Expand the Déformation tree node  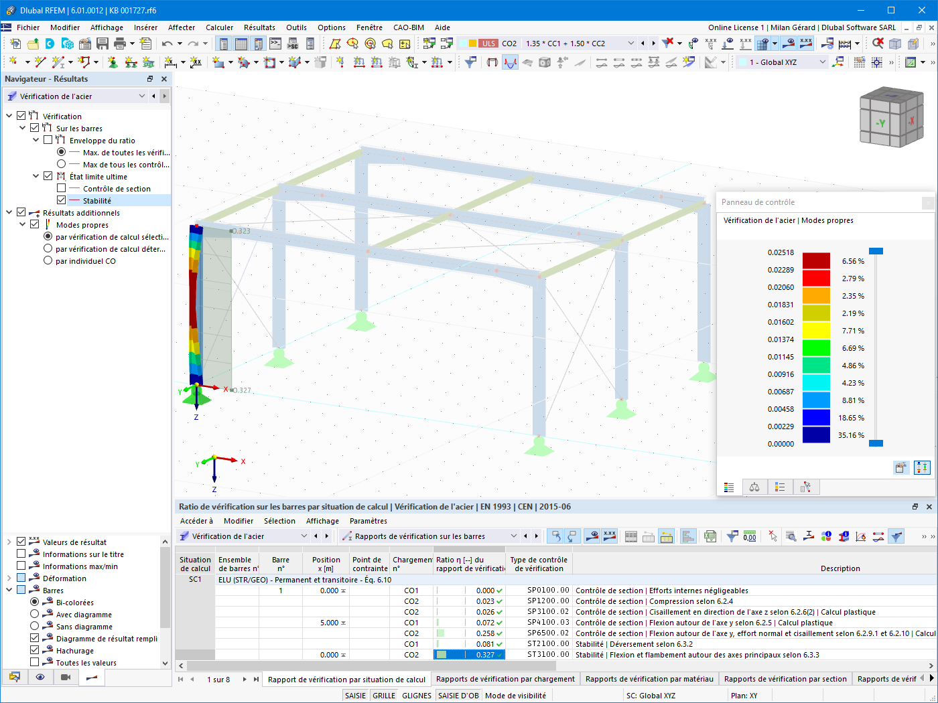9,578
